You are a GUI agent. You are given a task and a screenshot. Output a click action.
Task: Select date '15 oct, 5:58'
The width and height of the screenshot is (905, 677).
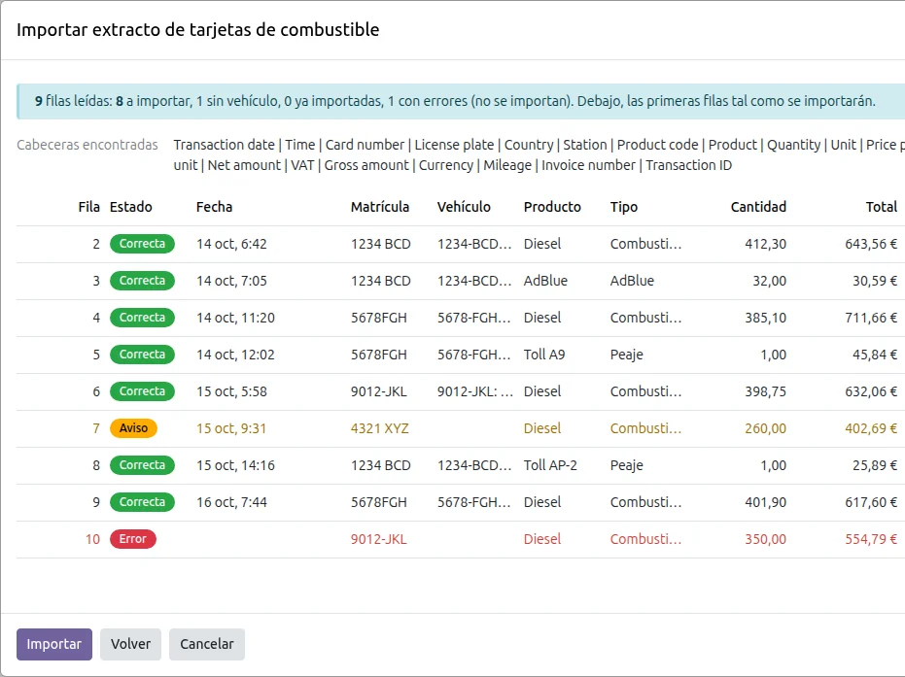click(x=231, y=391)
